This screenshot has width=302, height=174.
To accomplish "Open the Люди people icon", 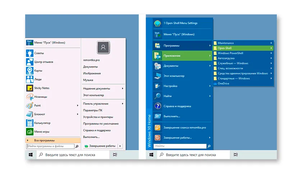I will click(29, 79).
